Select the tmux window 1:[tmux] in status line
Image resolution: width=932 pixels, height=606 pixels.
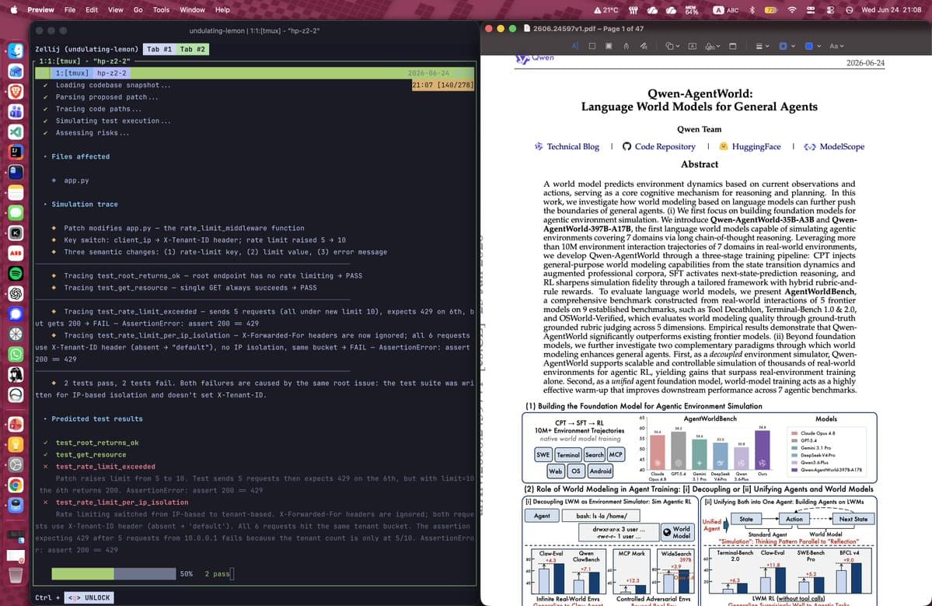[x=72, y=73]
